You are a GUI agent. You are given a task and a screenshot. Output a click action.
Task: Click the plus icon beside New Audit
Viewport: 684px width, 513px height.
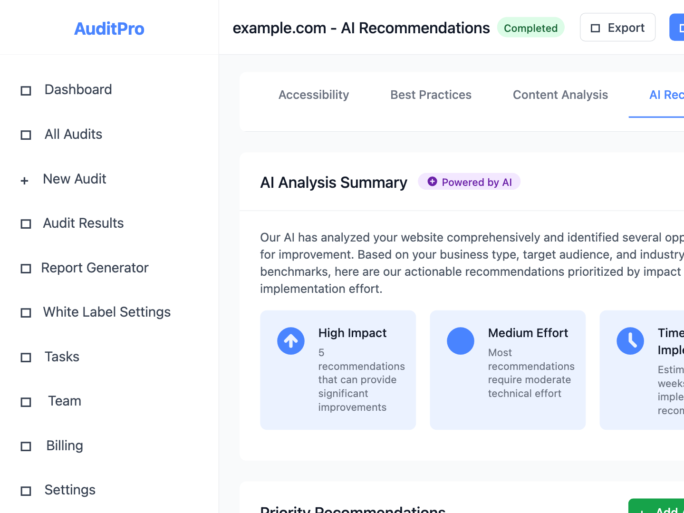(x=25, y=180)
